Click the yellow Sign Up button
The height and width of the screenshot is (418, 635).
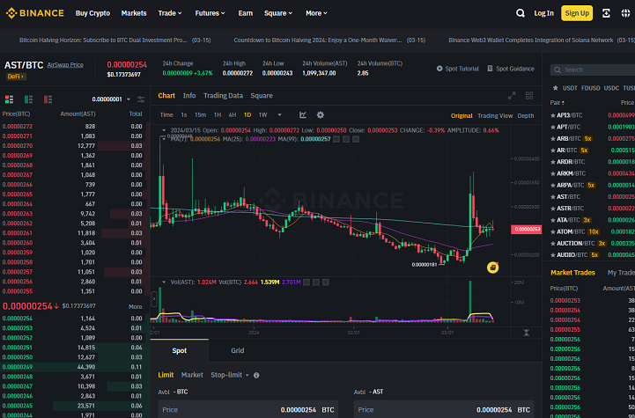tap(577, 13)
